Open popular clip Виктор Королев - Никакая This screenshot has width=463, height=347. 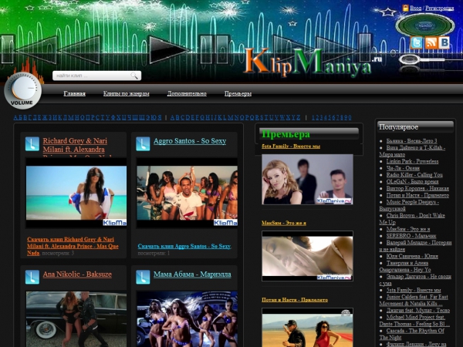pyautogui.click(x=417, y=188)
